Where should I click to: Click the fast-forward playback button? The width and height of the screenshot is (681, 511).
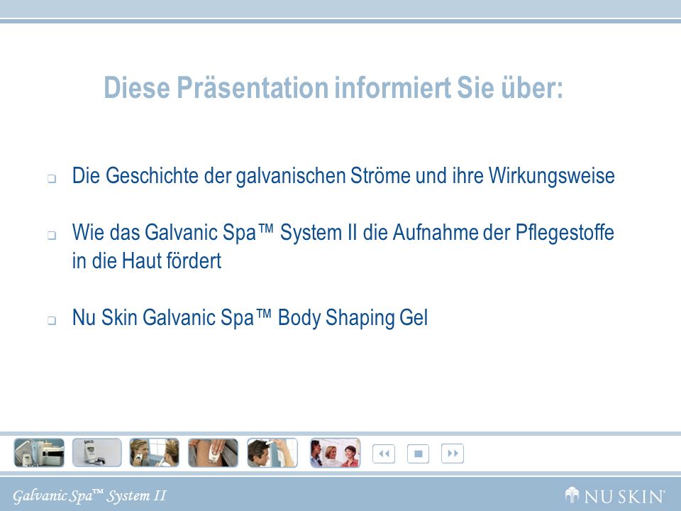click(x=453, y=454)
